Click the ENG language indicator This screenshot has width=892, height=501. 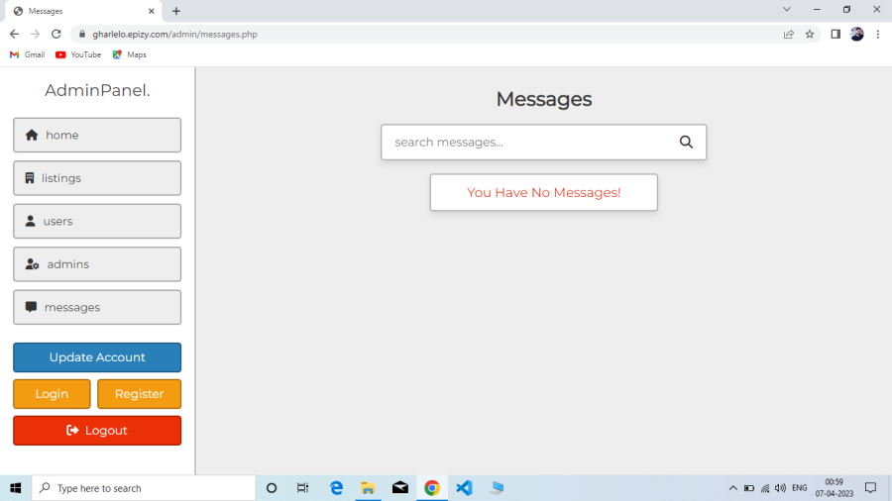799,488
